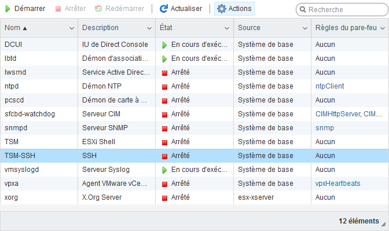Select the sfcbd-watchdog service name
389x231 pixels.
pyautogui.click(x=30, y=114)
